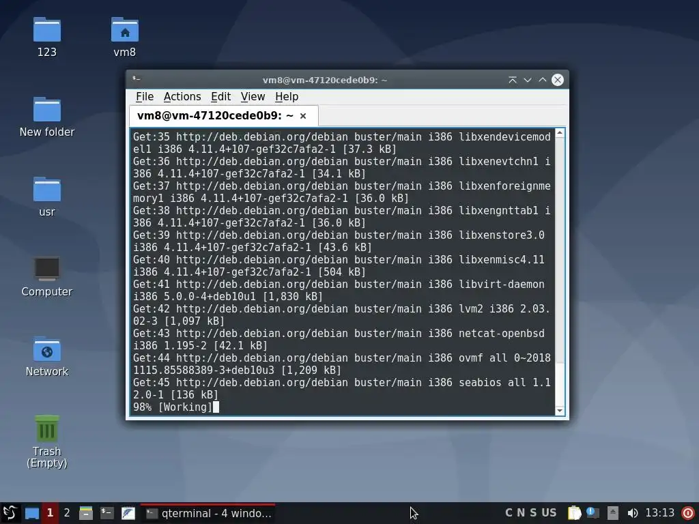Open the Help menu
This screenshot has height=524, width=699.
pos(287,97)
